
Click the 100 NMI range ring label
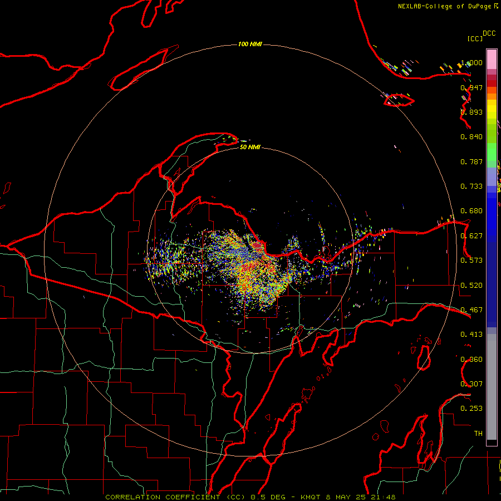coord(250,44)
